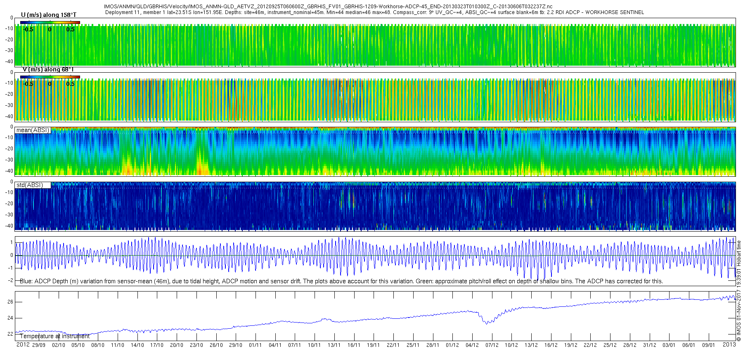Click the blue ADCP Depth caption text
The height and width of the screenshot is (351, 743).
tap(341, 281)
